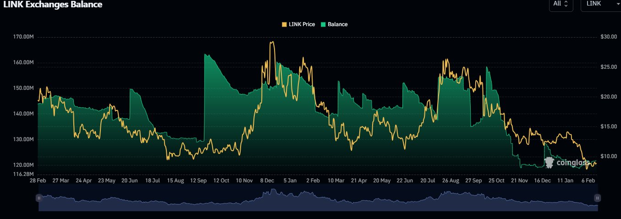Viewport: 621px width, 219px height.
Task: Click the $25.00 price axis label
Action: pyautogui.click(x=608, y=67)
